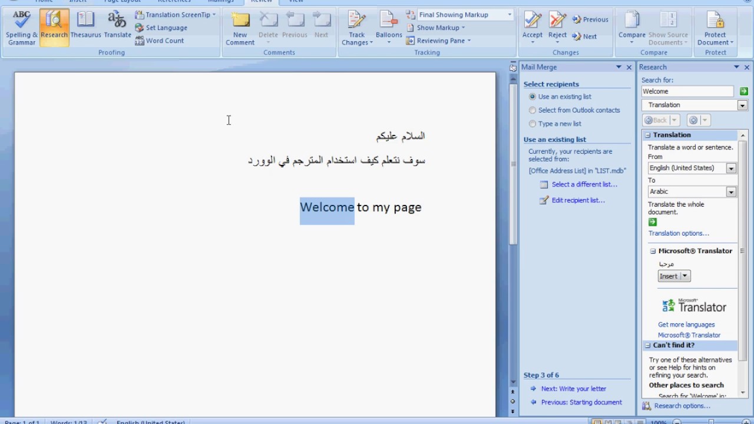Click Edit recipient list link
Image resolution: width=754 pixels, height=424 pixels.
point(578,200)
